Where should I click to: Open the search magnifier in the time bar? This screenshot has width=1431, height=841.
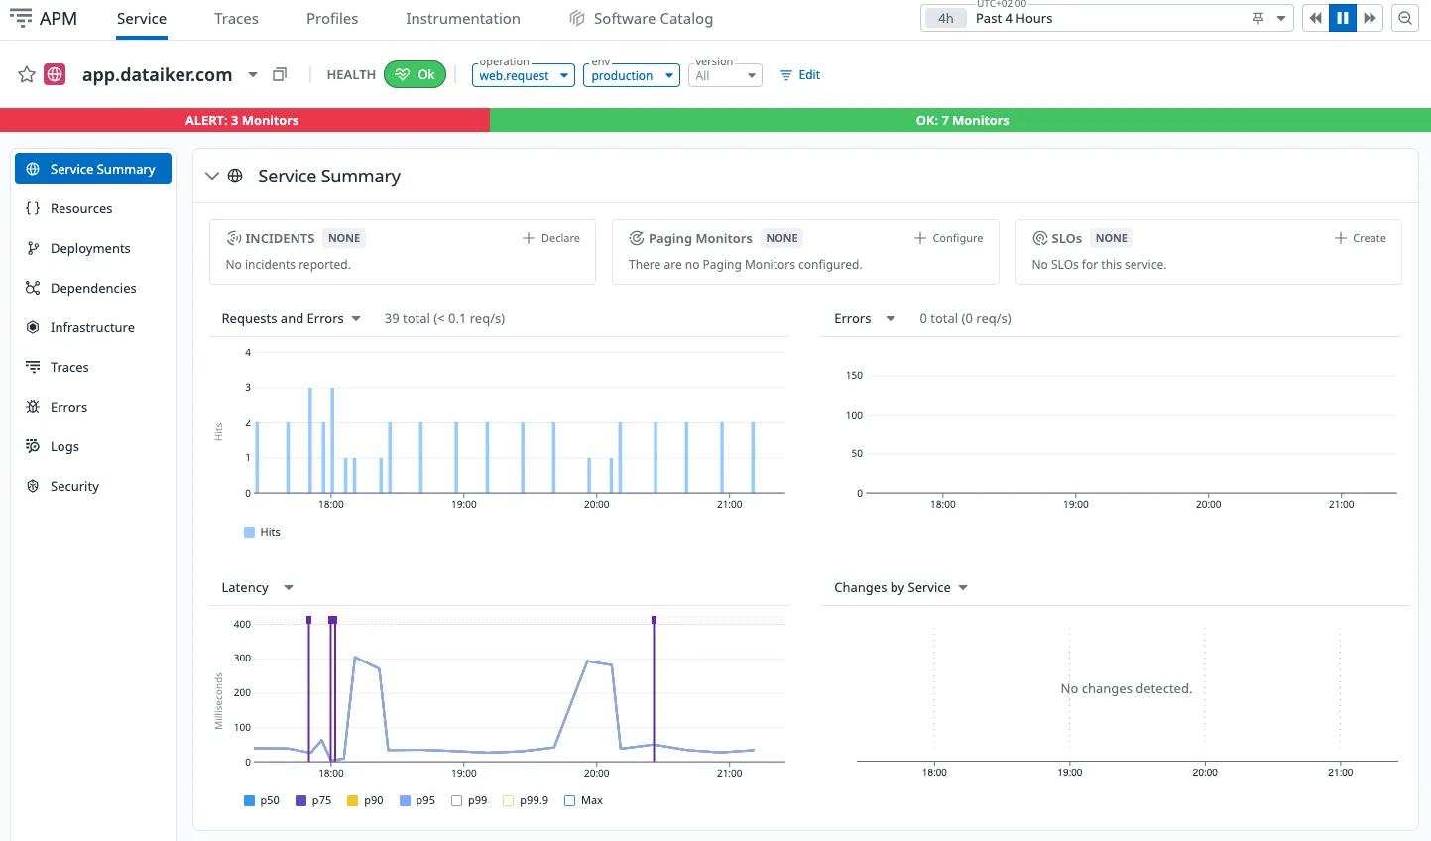point(1405,18)
